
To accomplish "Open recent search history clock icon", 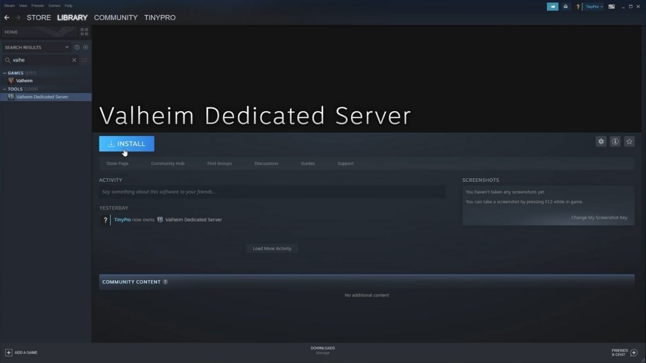I will click(76, 47).
